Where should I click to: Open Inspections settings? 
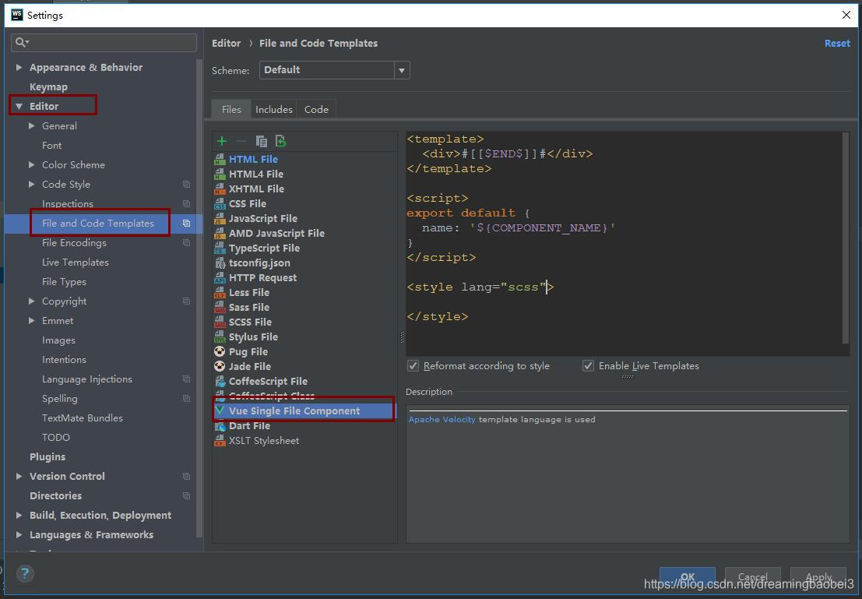point(68,204)
